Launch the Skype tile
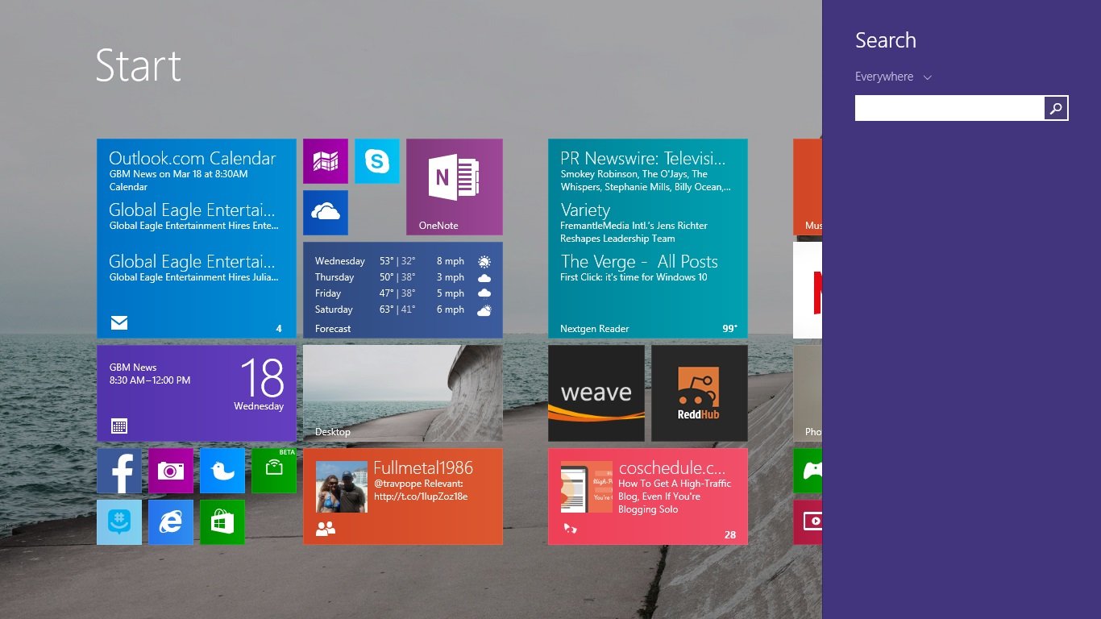1101x619 pixels. pos(377,161)
